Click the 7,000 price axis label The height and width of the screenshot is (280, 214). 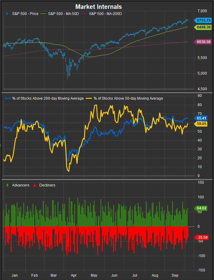coord(202,11)
